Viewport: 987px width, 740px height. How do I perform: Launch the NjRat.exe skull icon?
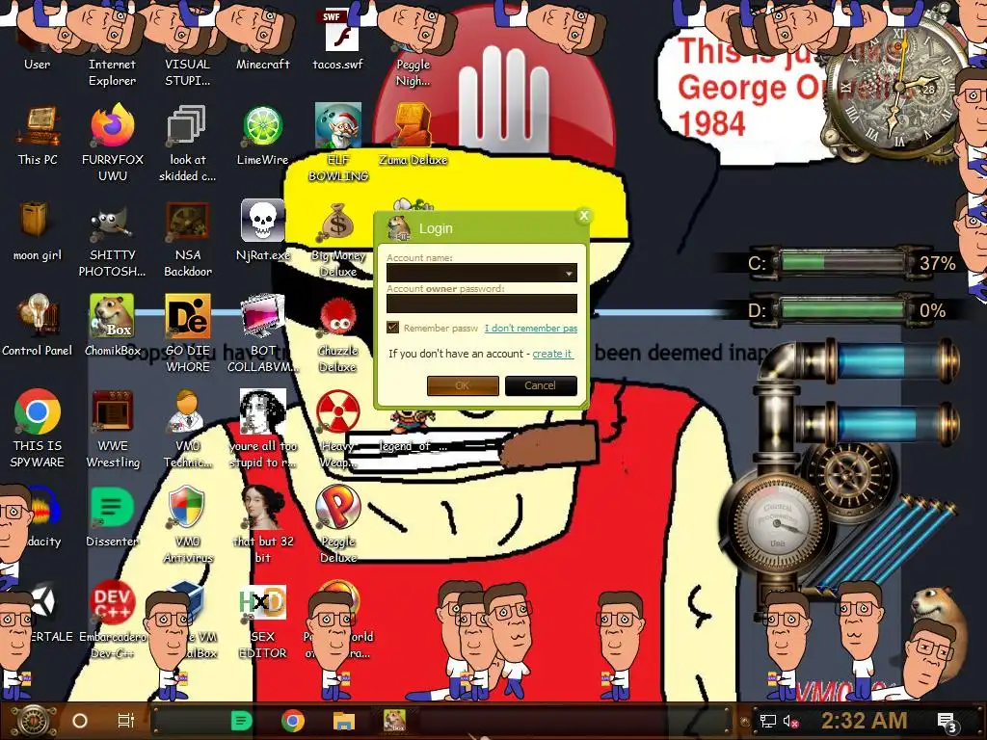(262, 231)
